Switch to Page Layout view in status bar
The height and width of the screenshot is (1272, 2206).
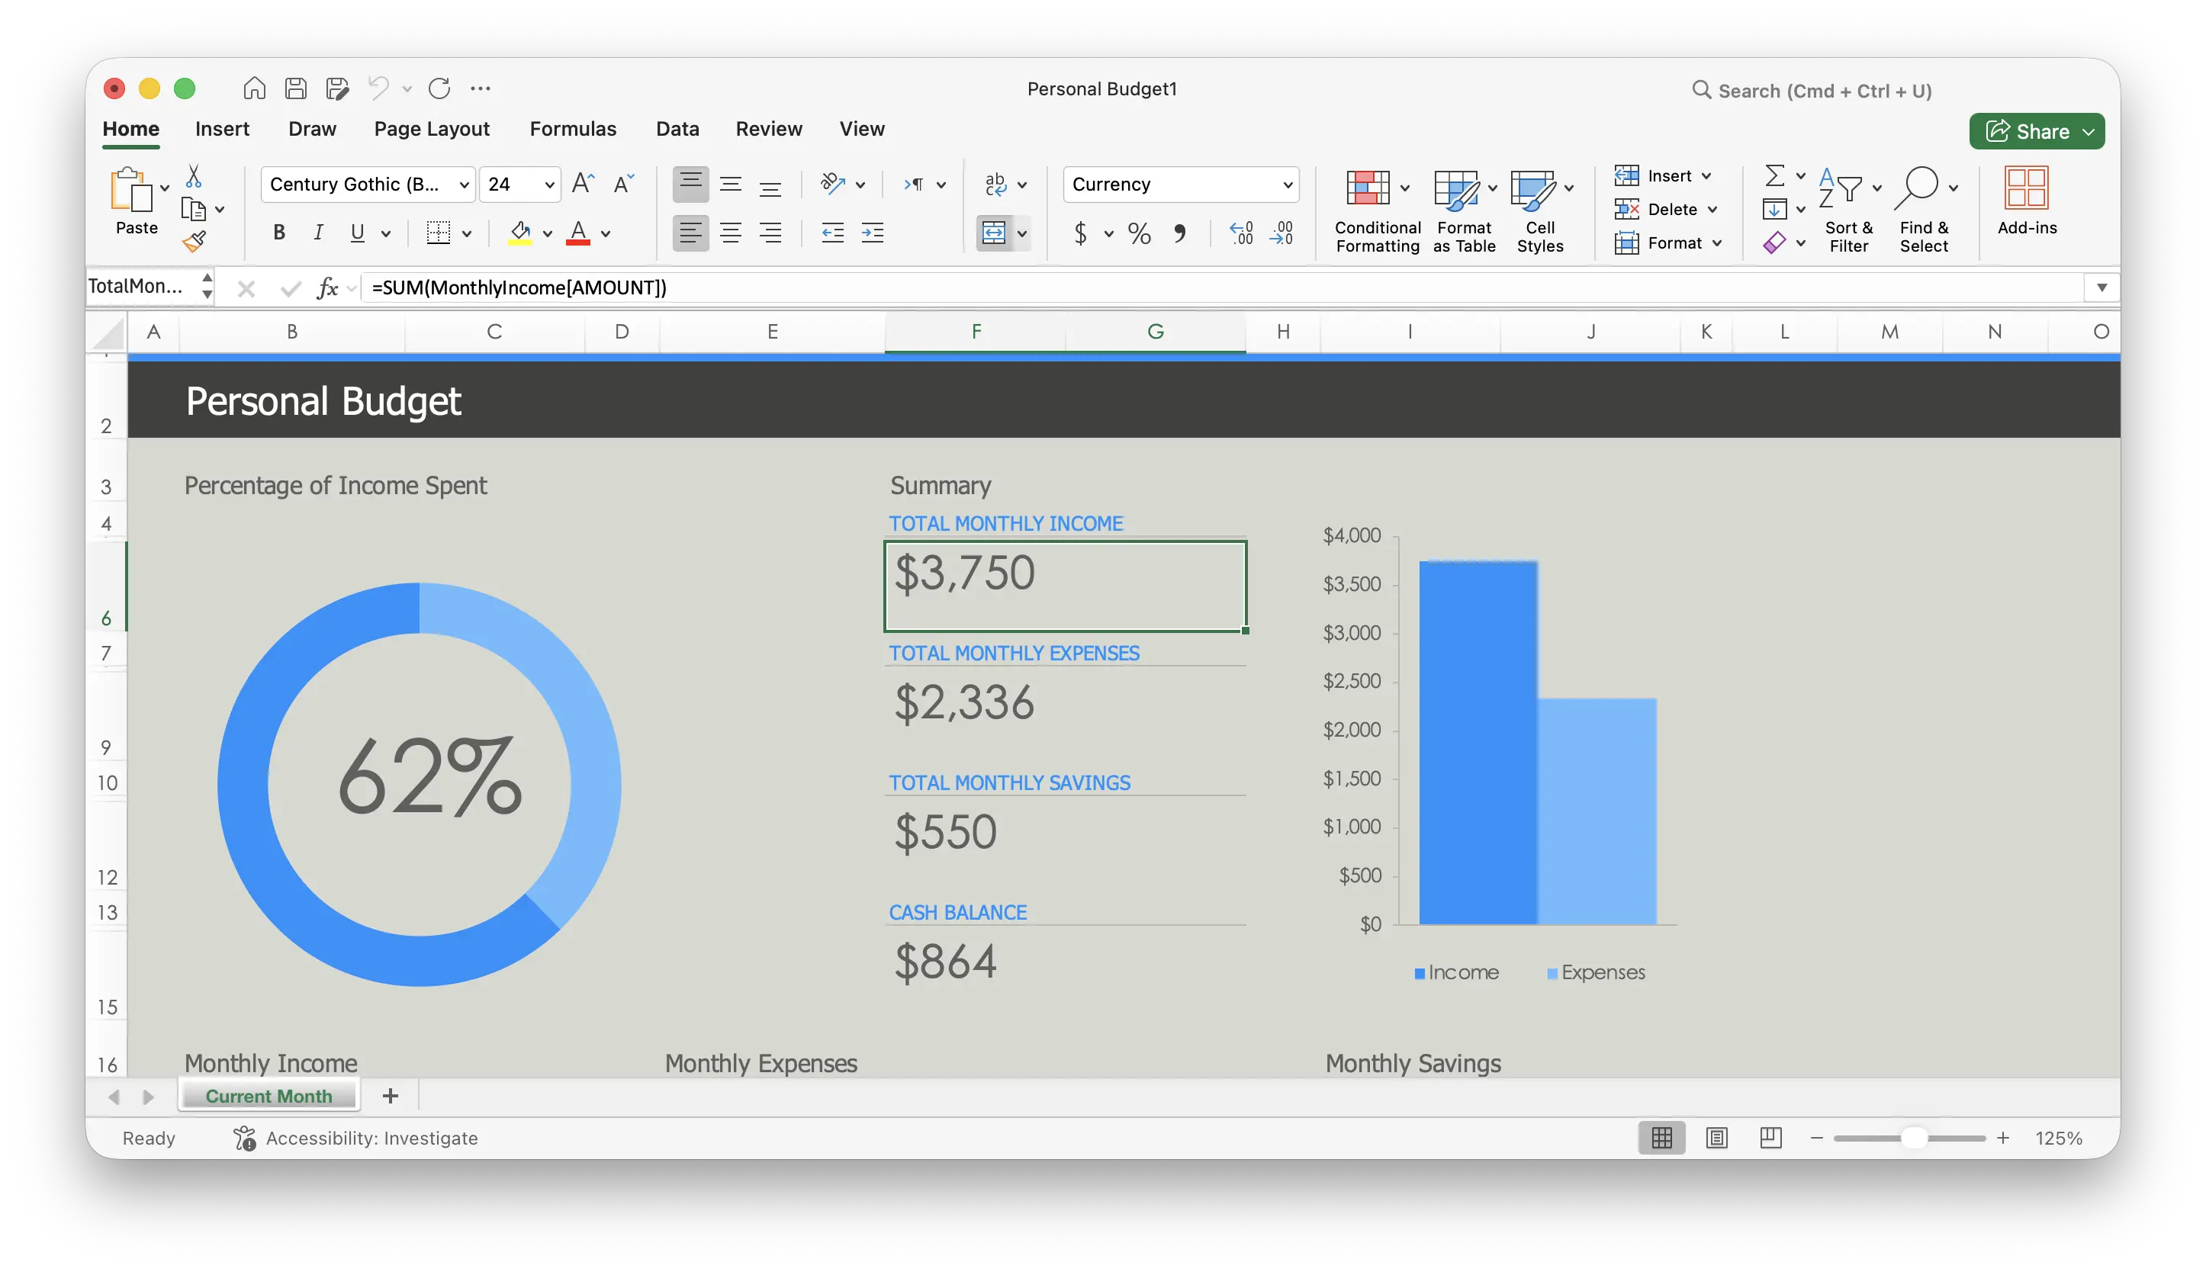click(1716, 1139)
